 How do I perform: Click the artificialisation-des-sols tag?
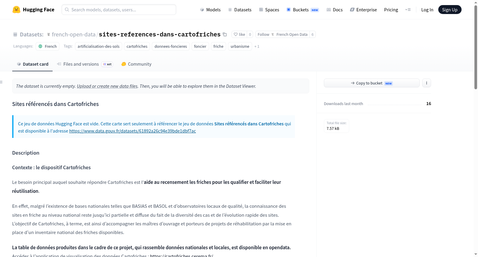click(99, 46)
